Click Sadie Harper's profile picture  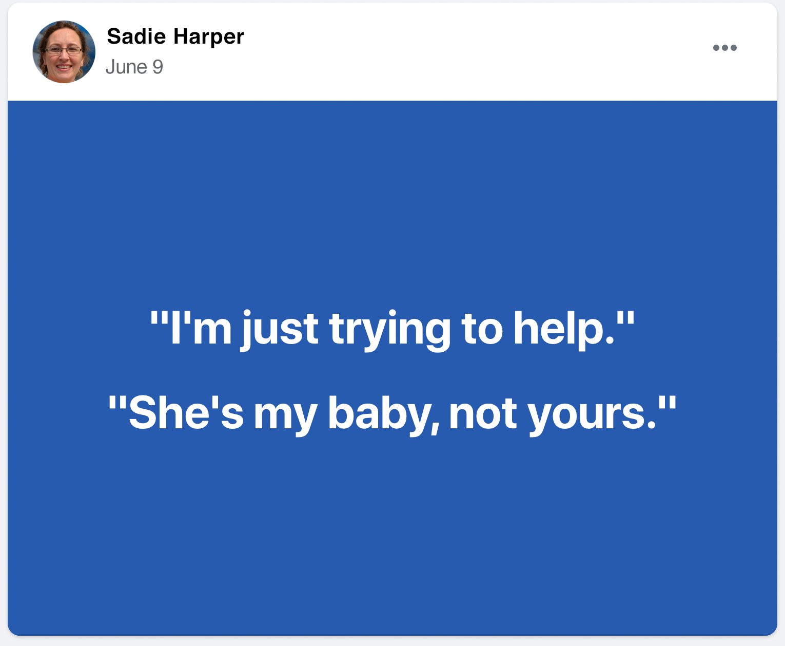click(x=64, y=52)
